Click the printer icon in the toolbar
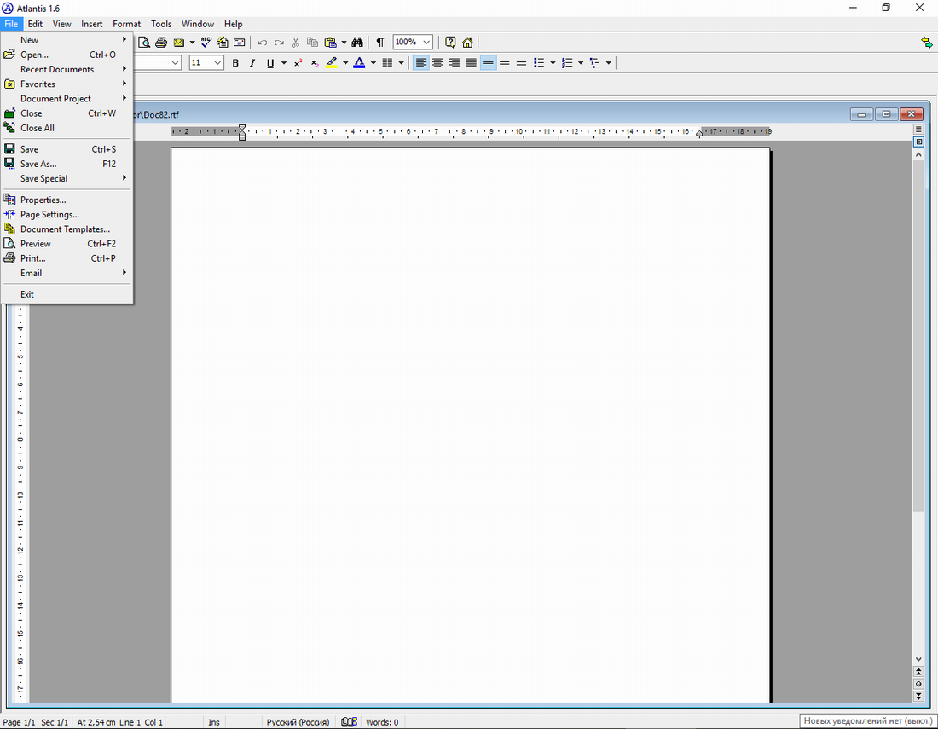938x729 pixels. click(x=161, y=43)
